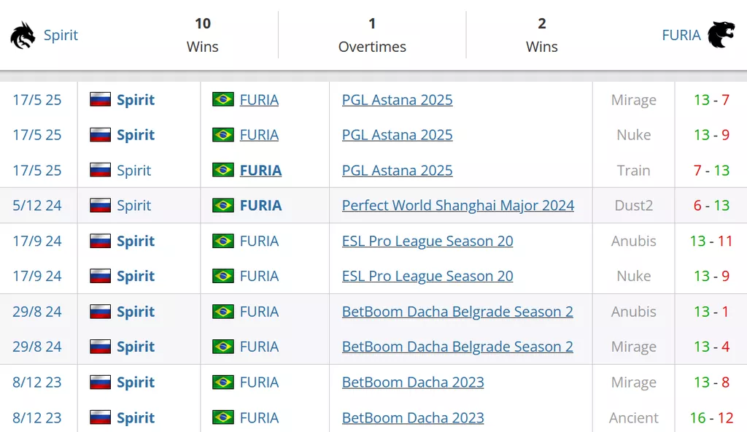The height and width of the screenshot is (432, 747).
Task: Click the 5/12 24 match date
Action: point(37,206)
